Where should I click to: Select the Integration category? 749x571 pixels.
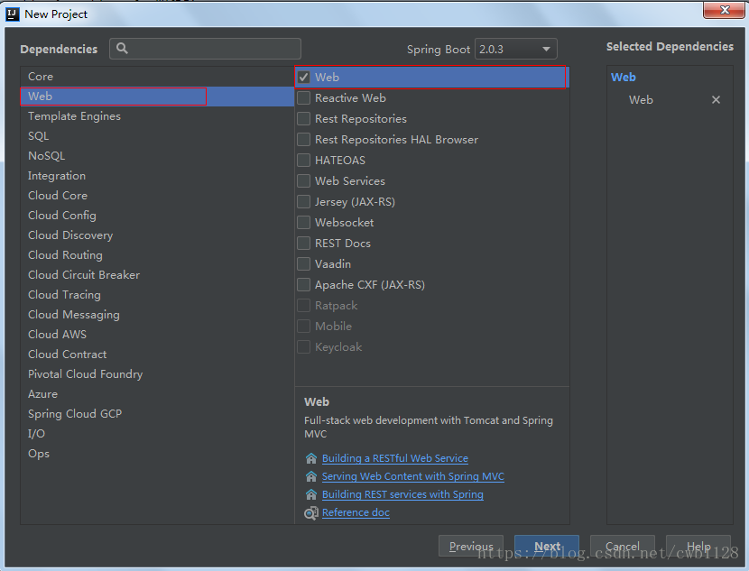(x=157, y=176)
